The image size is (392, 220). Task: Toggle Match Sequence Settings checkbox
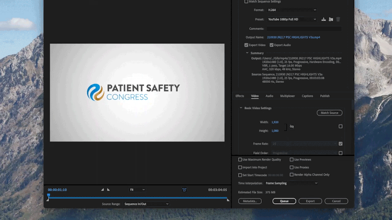pos(246,2)
